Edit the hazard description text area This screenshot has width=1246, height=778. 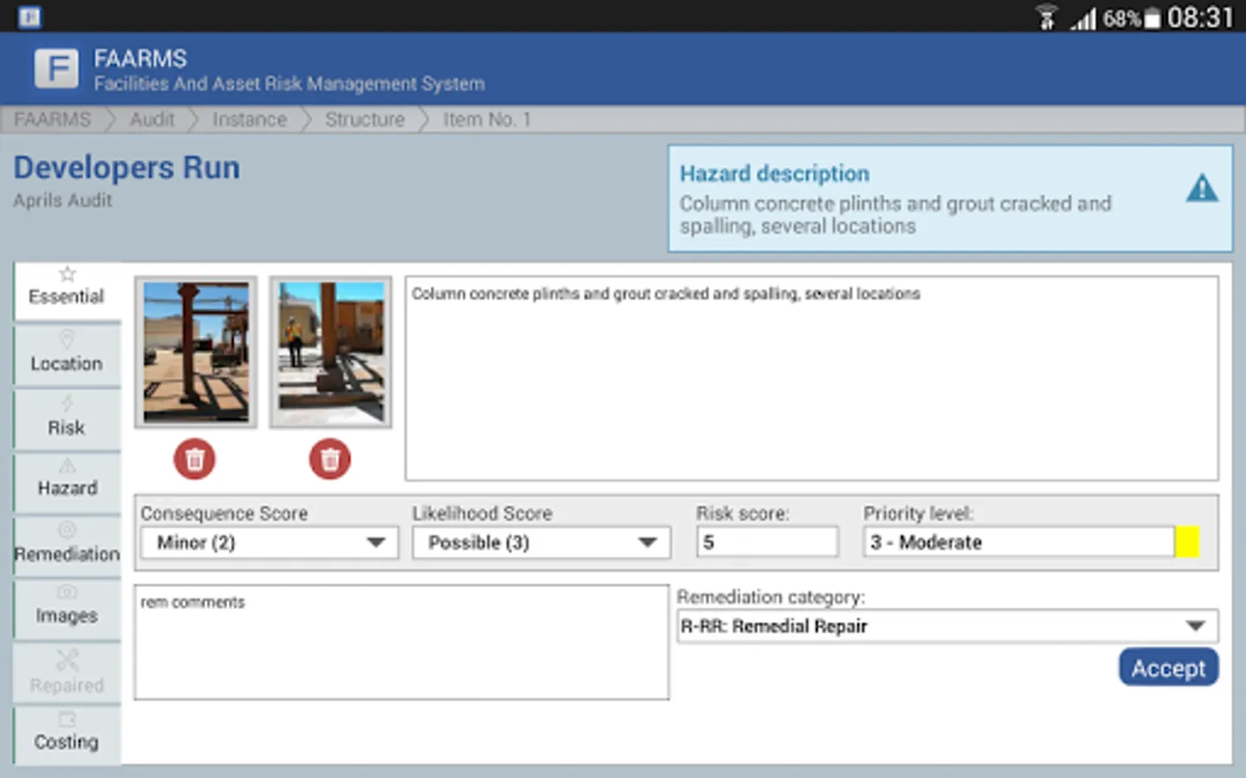coord(812,379)
